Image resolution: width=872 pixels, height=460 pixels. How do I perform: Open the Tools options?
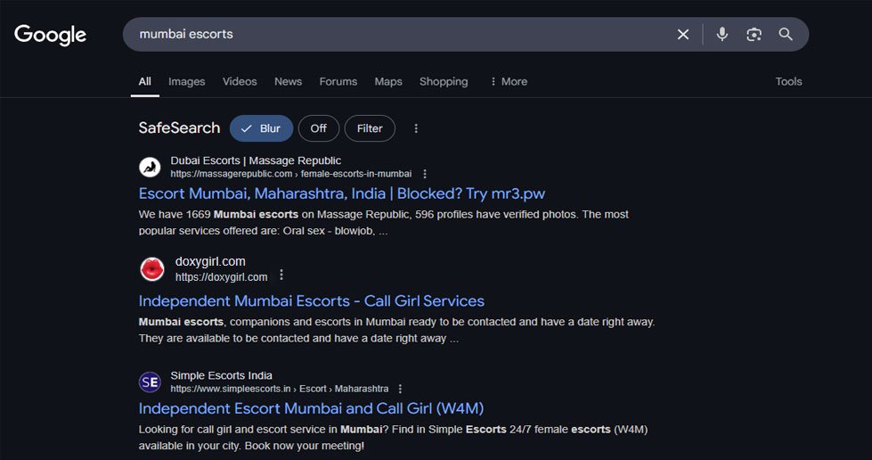click(x=788, y=81)
